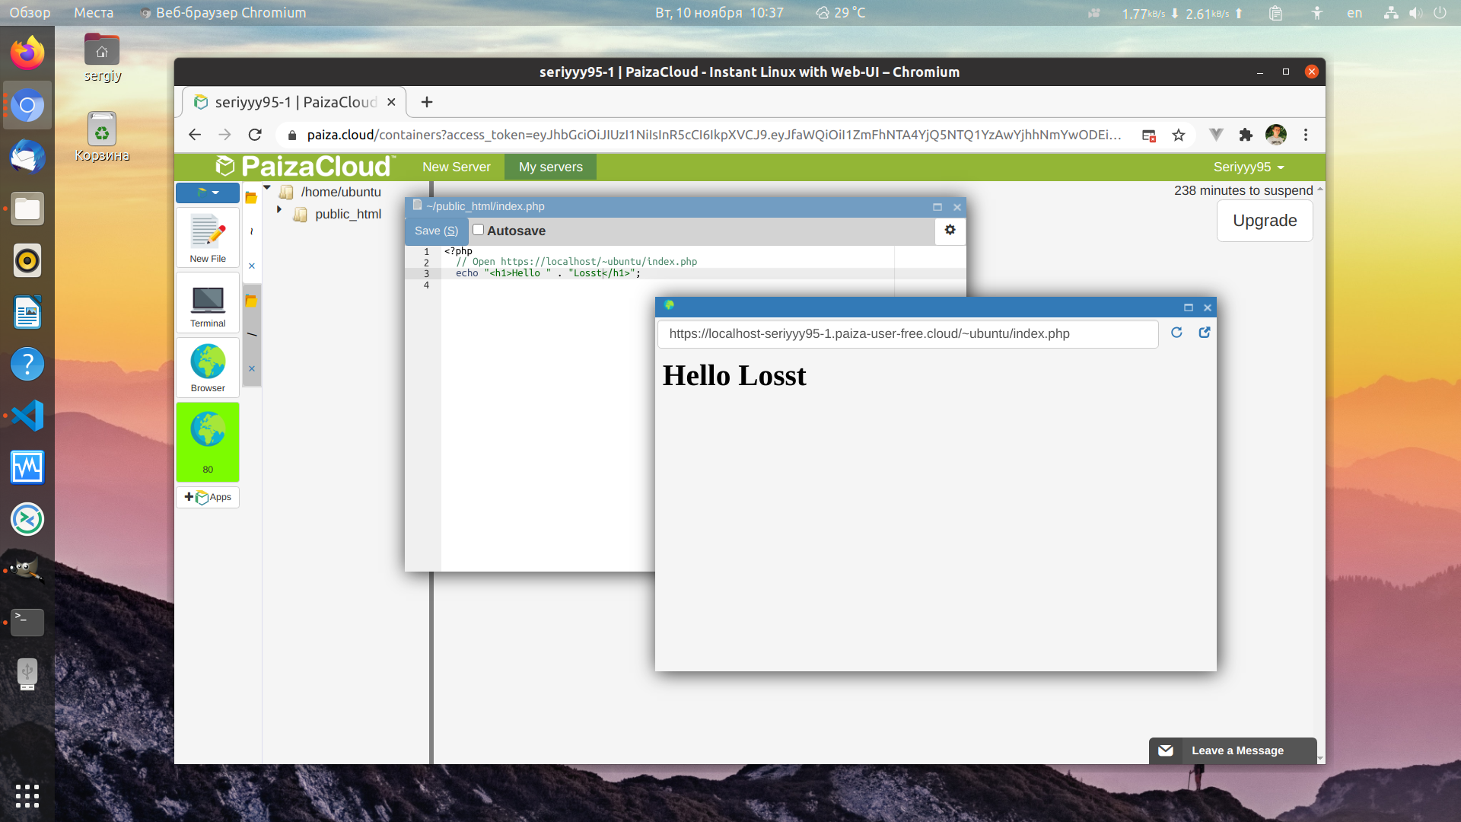Screen dimensions: 1461x822
Task: Collapse the /home/ubuntu tree node
Action: (x=267, y=187)
